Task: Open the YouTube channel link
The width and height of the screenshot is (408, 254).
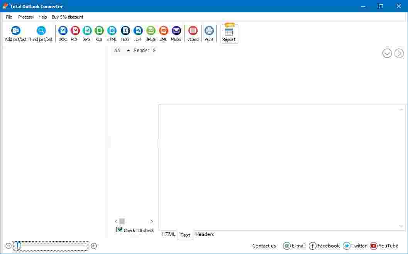Action: point(384,246)
